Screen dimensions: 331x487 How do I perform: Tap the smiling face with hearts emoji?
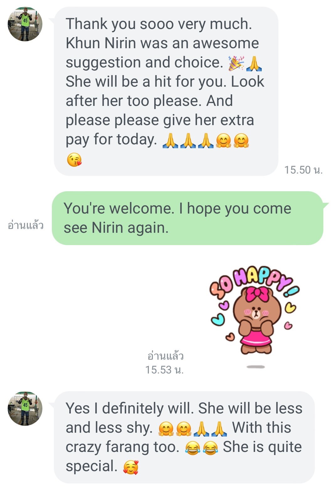tap(131, 467)
